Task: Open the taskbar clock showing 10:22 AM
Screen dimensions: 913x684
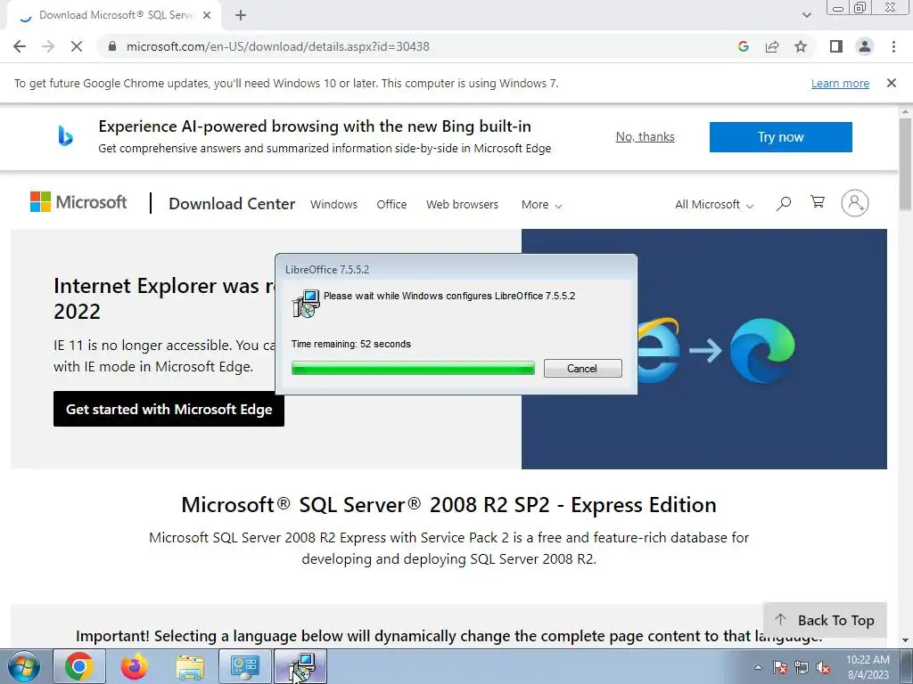Action: 868,667
